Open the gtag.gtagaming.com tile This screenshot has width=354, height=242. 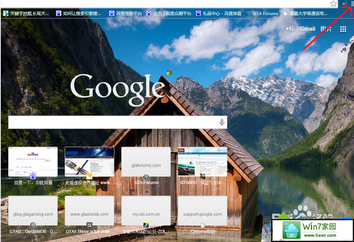click(x=33, y=211)
